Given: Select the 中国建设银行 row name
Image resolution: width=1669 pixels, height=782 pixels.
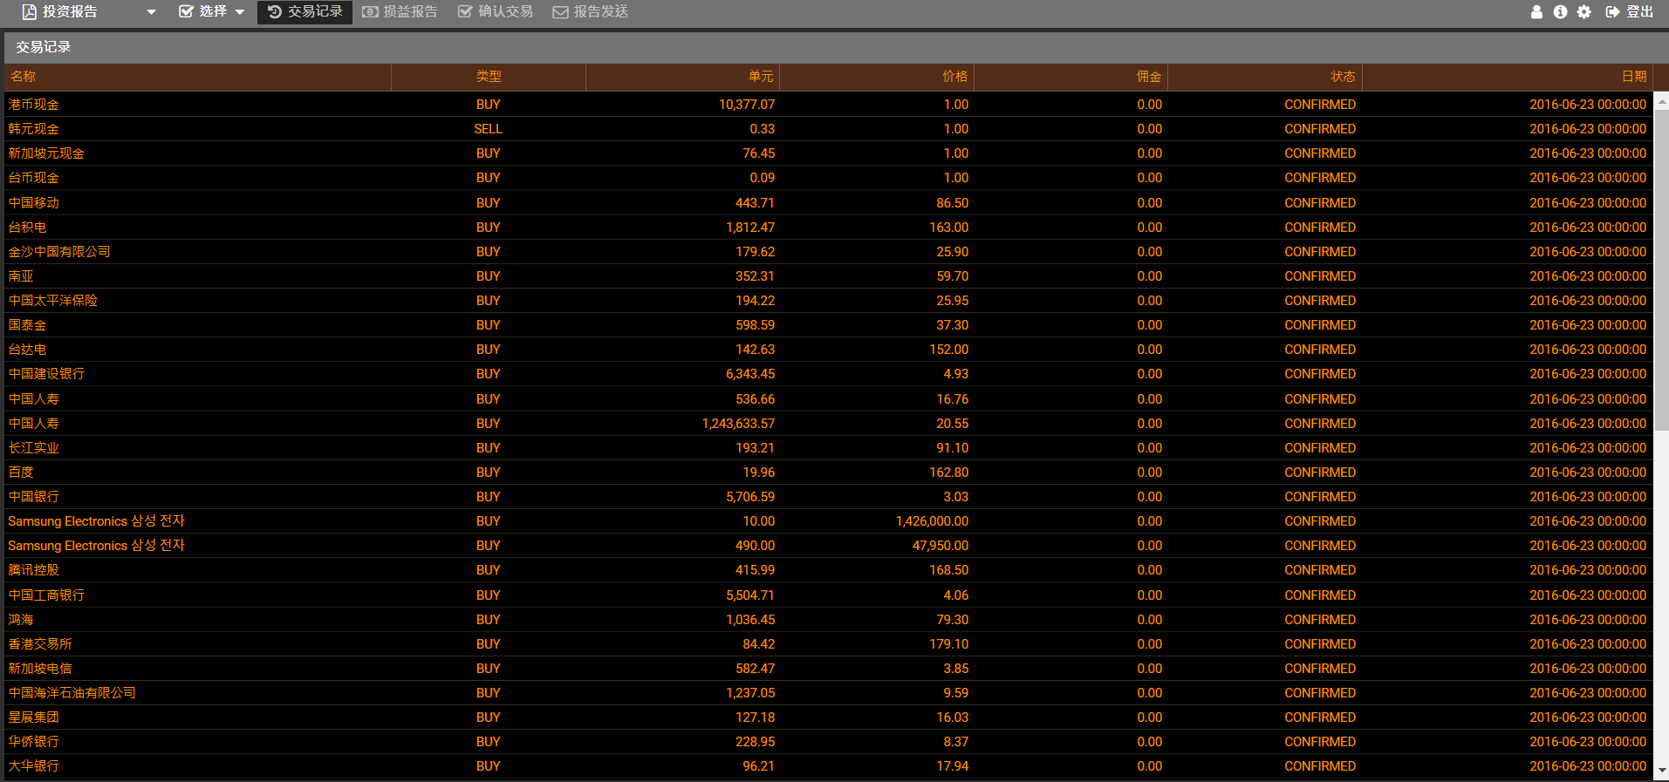Looking at the screenshot, I should coord(46,374).
